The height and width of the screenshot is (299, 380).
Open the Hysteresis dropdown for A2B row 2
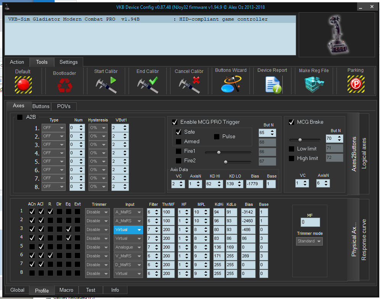click(x=98, y=136)
